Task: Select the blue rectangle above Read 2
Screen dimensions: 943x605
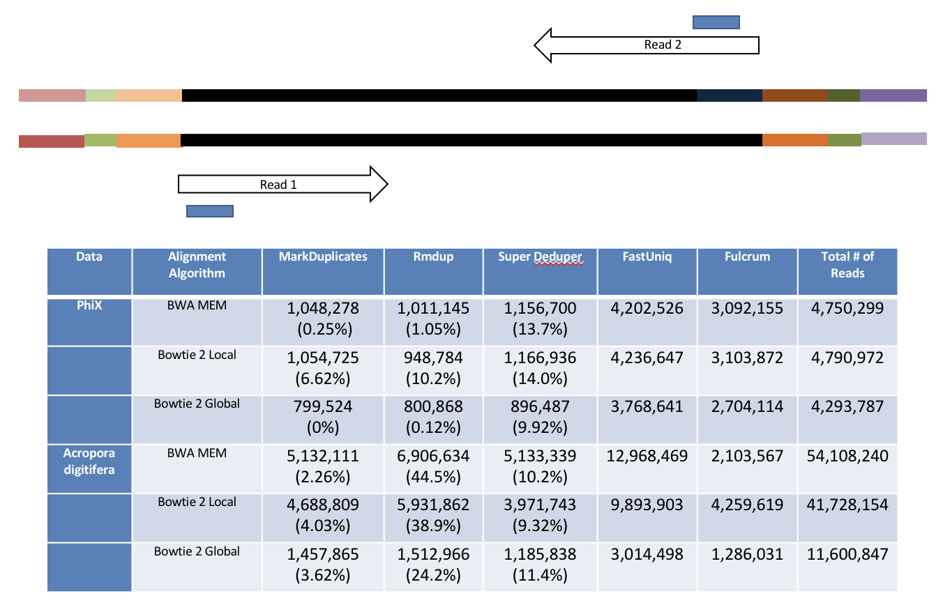Action: coord(716,22)
